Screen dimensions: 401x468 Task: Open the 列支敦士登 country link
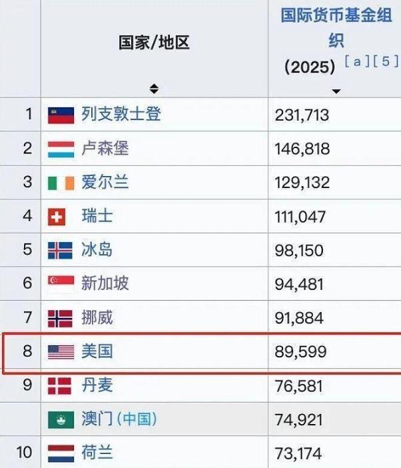(x=121, y=114)
